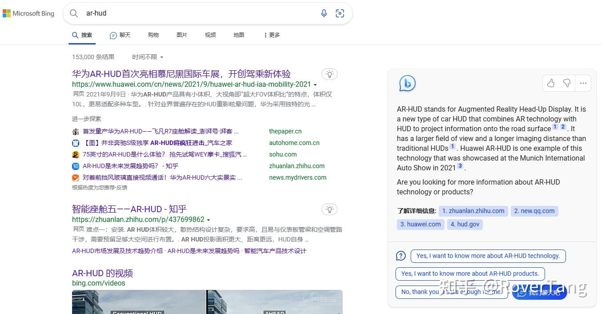Give thumbs up to the chat answer
This screenshot has height=314, width=602.
tap(550, 83)
